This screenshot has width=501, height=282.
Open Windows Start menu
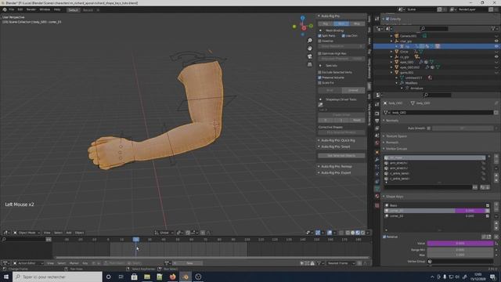(6, 277)
